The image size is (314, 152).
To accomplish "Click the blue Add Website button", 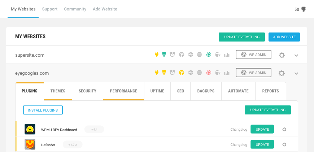I will [284, 37].
